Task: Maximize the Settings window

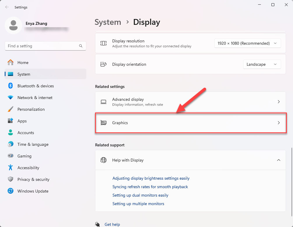Action: pos(273,5)
